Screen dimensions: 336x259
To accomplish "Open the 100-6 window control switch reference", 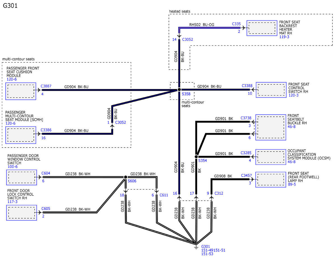I will (x=13, y=167).
